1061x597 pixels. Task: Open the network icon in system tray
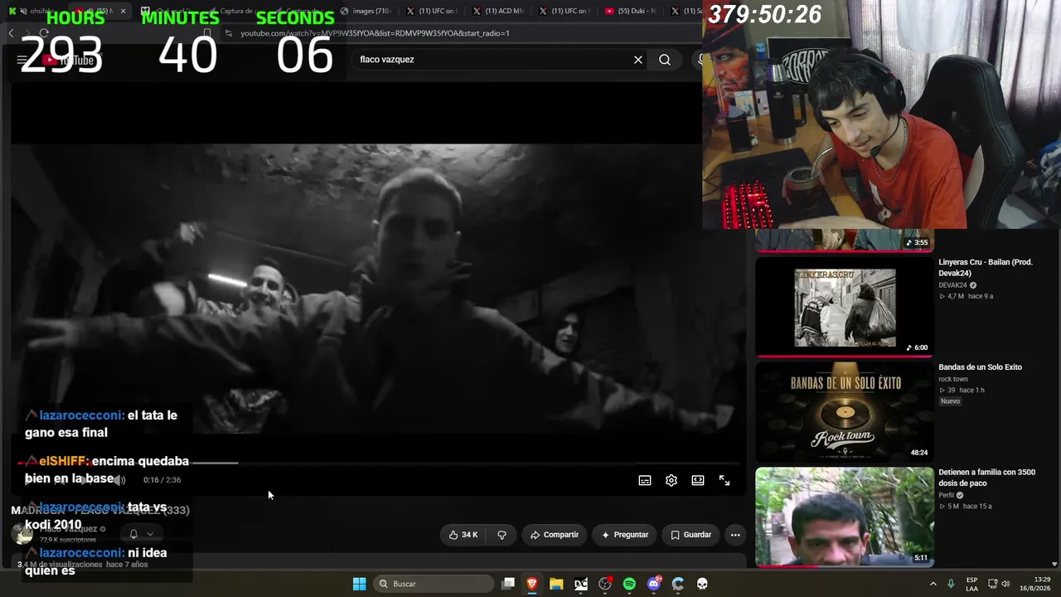point(993,584)
